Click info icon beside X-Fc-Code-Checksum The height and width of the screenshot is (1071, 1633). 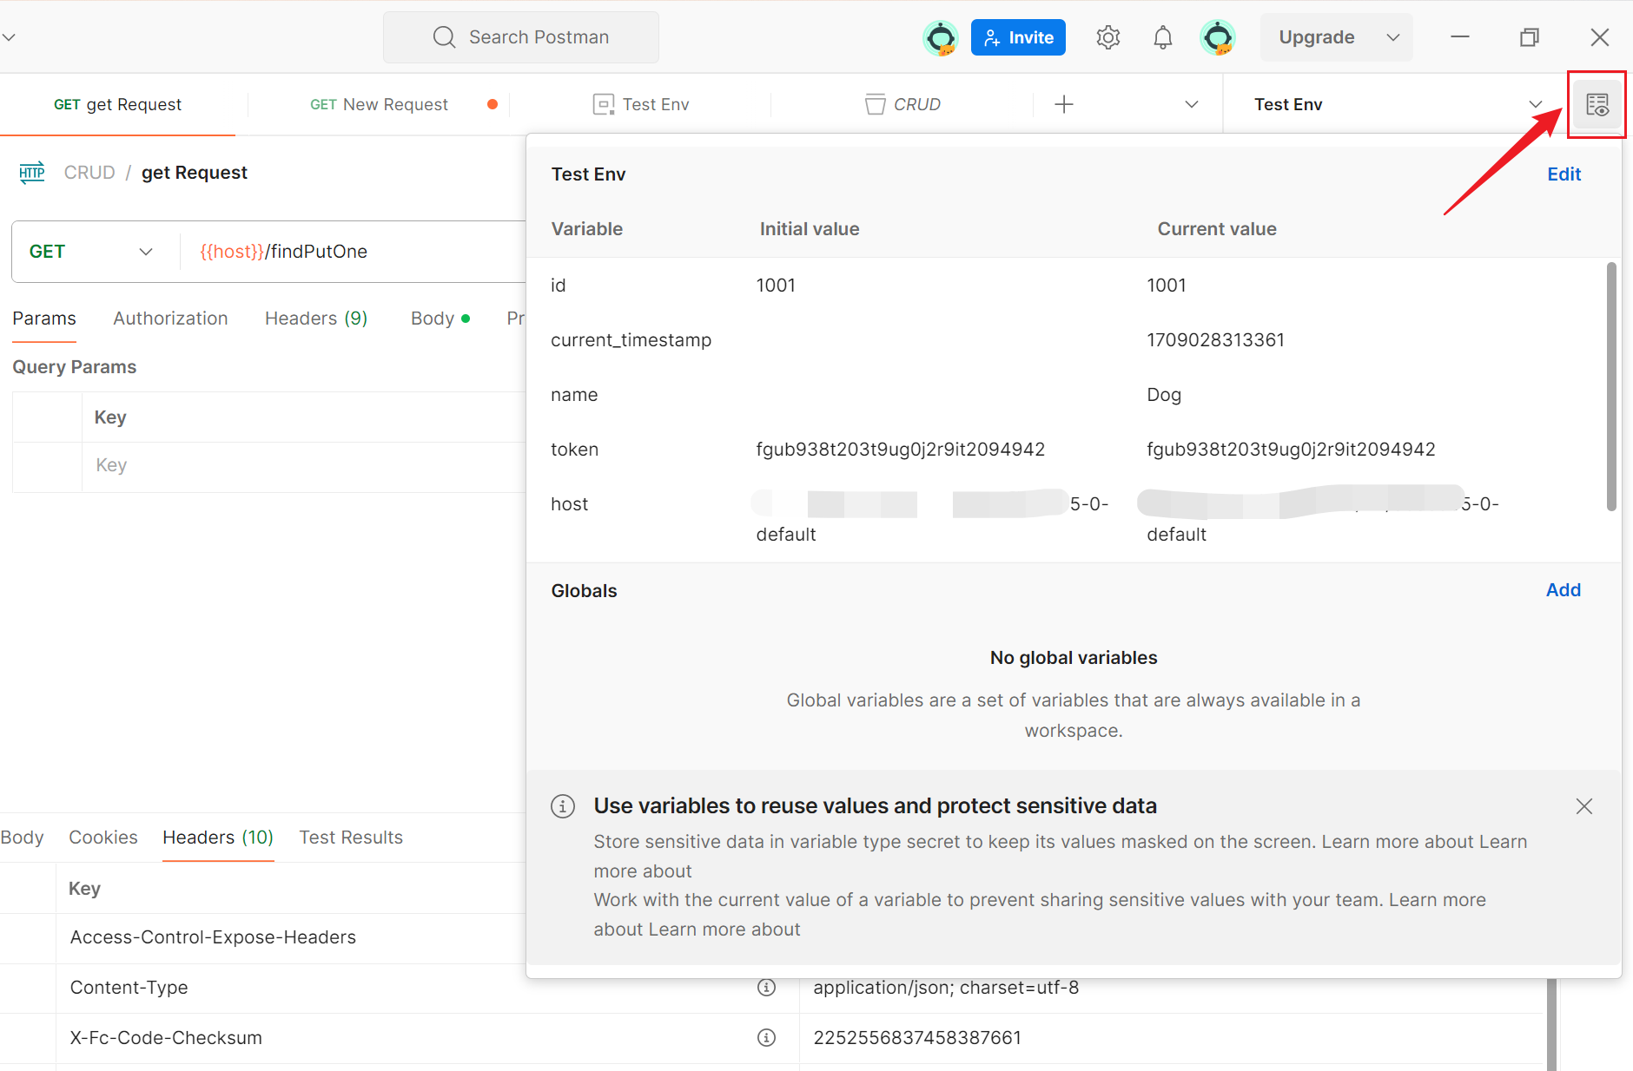pos(766,1038)
